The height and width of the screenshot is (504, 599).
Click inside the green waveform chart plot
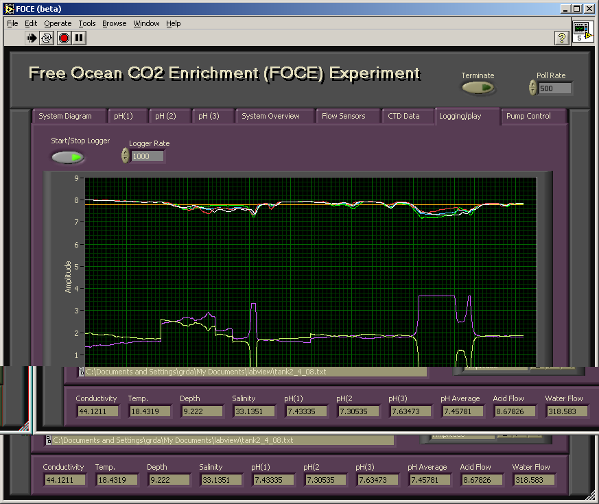click(x=310, y=272)
